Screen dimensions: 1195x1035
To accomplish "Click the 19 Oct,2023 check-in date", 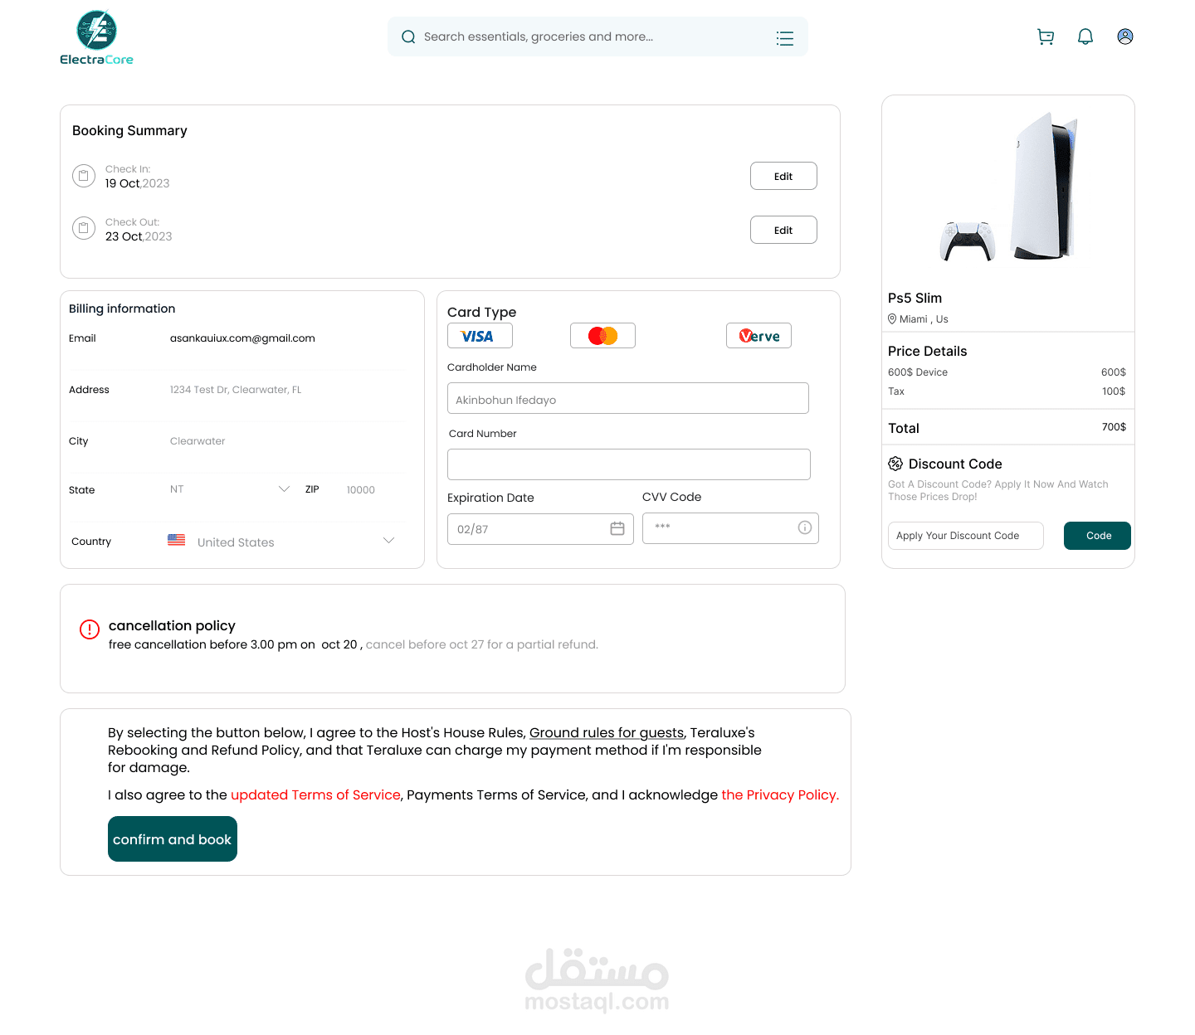I will (137, 183).
